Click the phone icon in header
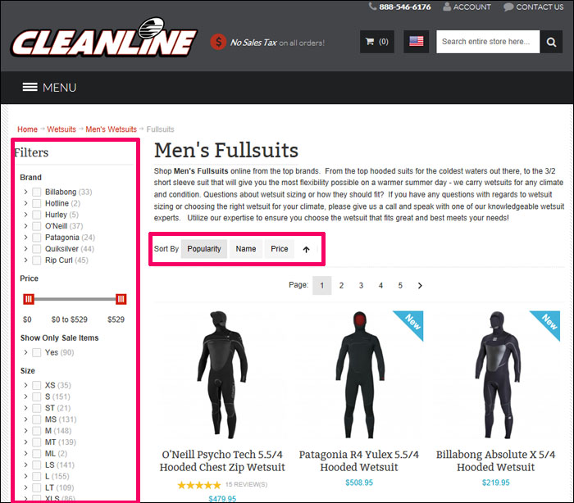Screen dimensions: 574x503 pyautogui.click(x=372, y=7)
